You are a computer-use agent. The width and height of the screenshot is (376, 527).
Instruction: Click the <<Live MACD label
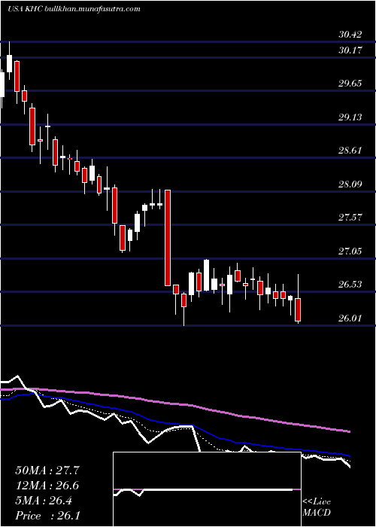317,507
